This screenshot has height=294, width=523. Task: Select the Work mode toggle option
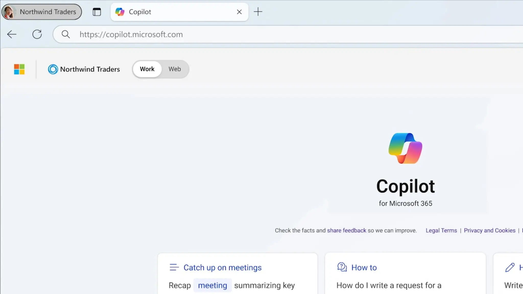147,69
